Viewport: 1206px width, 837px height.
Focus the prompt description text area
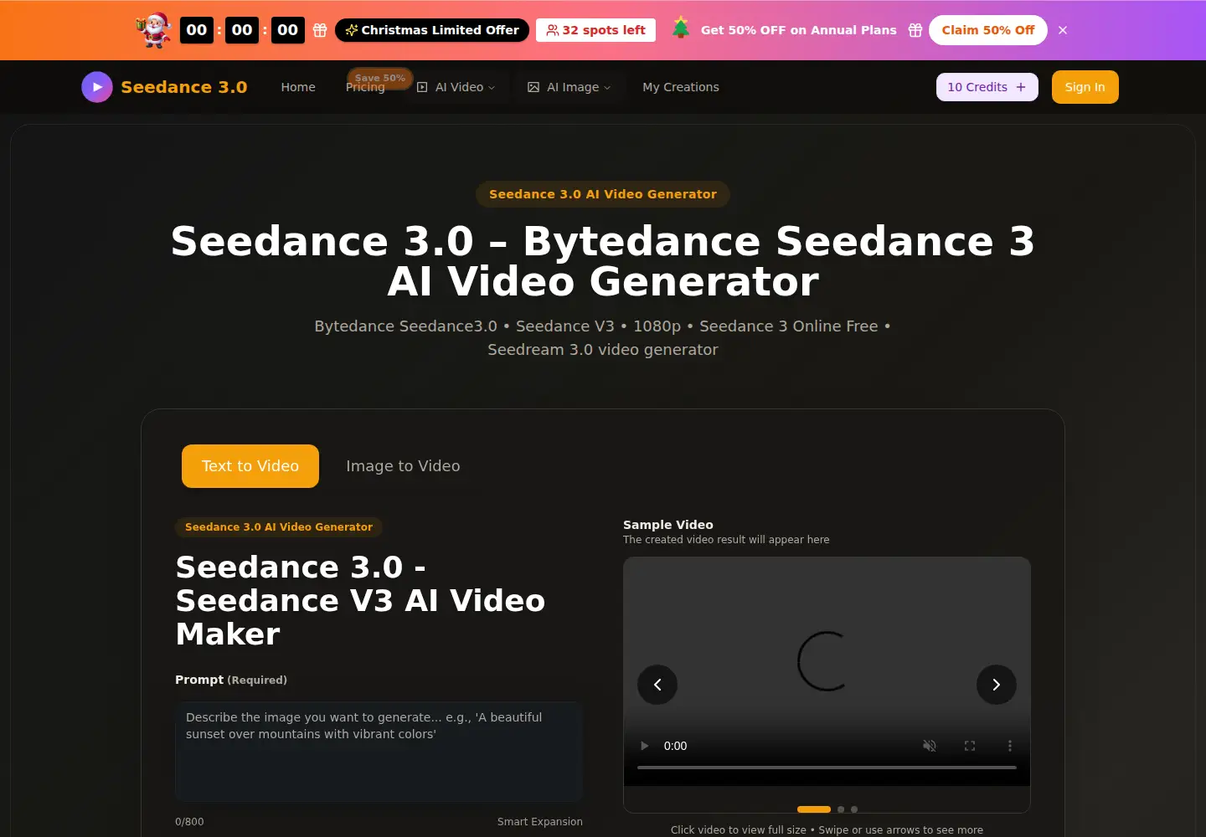[379, 752]
